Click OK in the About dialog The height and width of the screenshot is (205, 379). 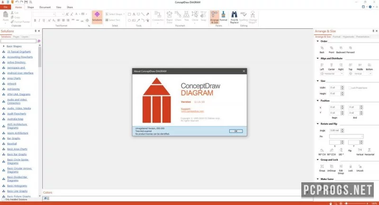coord(236,131)
